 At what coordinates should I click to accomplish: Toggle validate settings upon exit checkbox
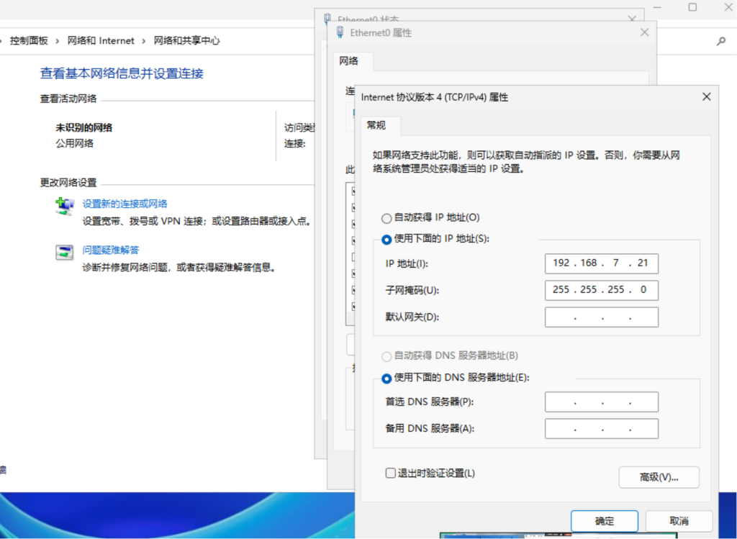click(x=390, y=473)
